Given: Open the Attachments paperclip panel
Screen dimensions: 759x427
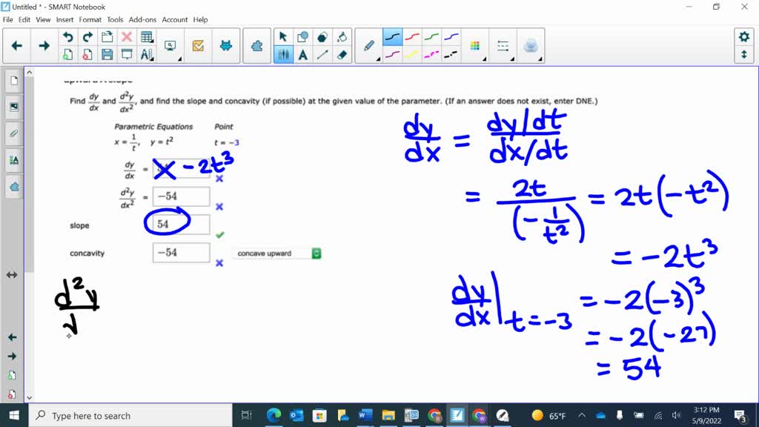Looking at the screenshot, I should [13, 133].
